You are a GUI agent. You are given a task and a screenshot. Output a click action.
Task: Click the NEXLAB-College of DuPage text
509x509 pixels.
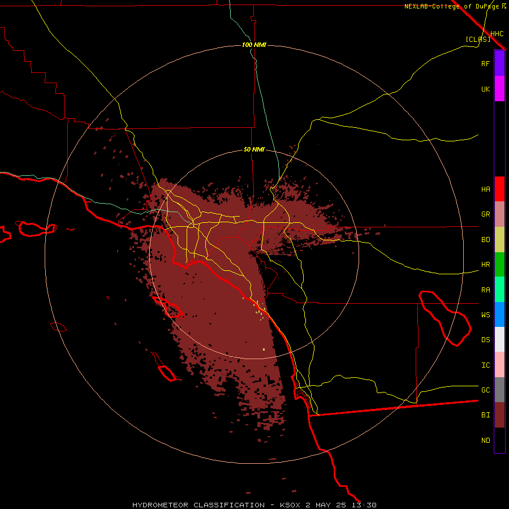[452, 6]
